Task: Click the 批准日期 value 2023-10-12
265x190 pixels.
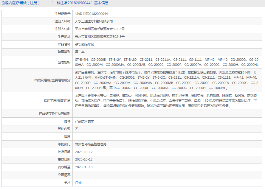Action: tap(84, 152)
